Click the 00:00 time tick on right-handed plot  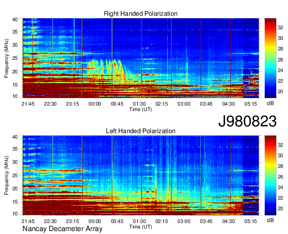pyautogui.click(x=95, y=104)
